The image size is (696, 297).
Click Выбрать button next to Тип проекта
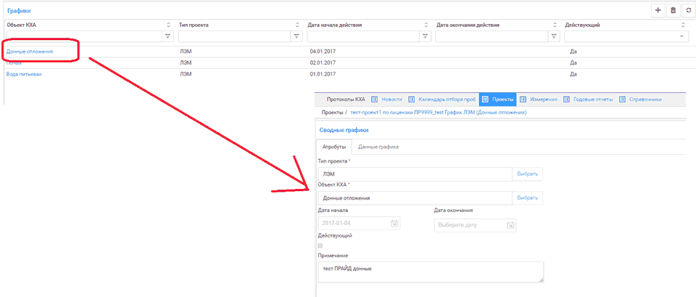click(x=529, y=174)
